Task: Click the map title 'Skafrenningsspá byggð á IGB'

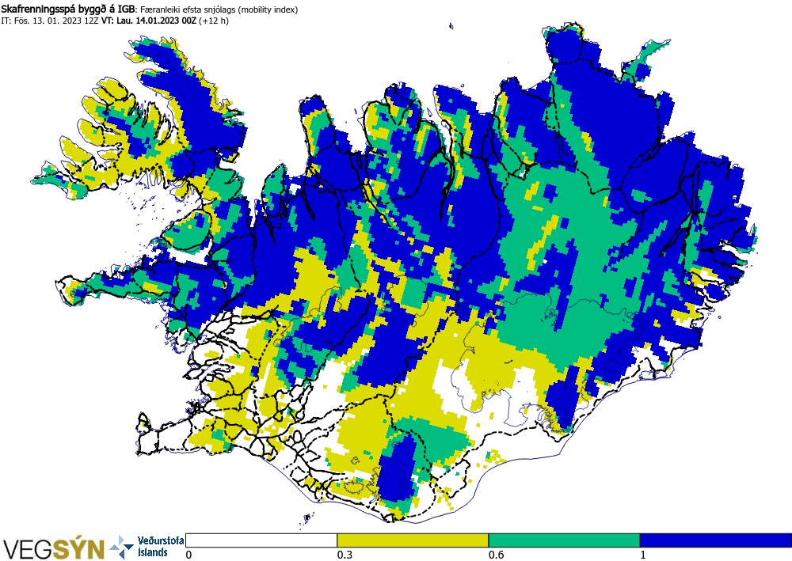Action: click(69, 9)
